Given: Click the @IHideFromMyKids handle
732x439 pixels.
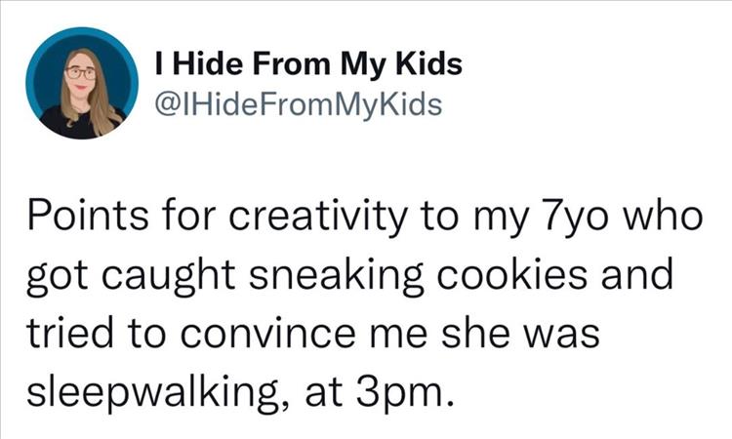Looking at the screenshot, I should pyautogui.click(x=298, y=101).
